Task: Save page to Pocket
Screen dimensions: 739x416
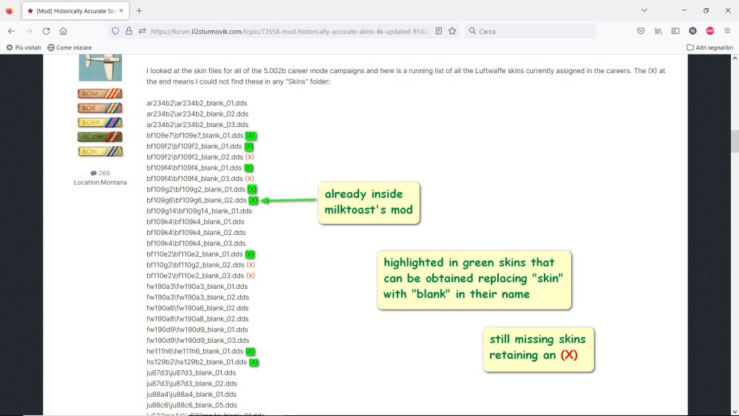Action: [641, 31]
